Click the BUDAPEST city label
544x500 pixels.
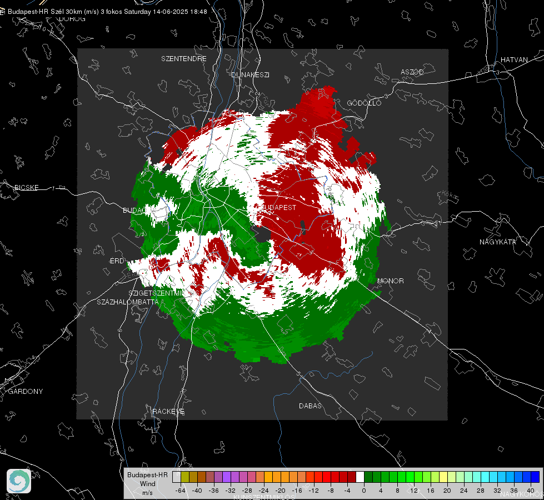pos(278,207)
